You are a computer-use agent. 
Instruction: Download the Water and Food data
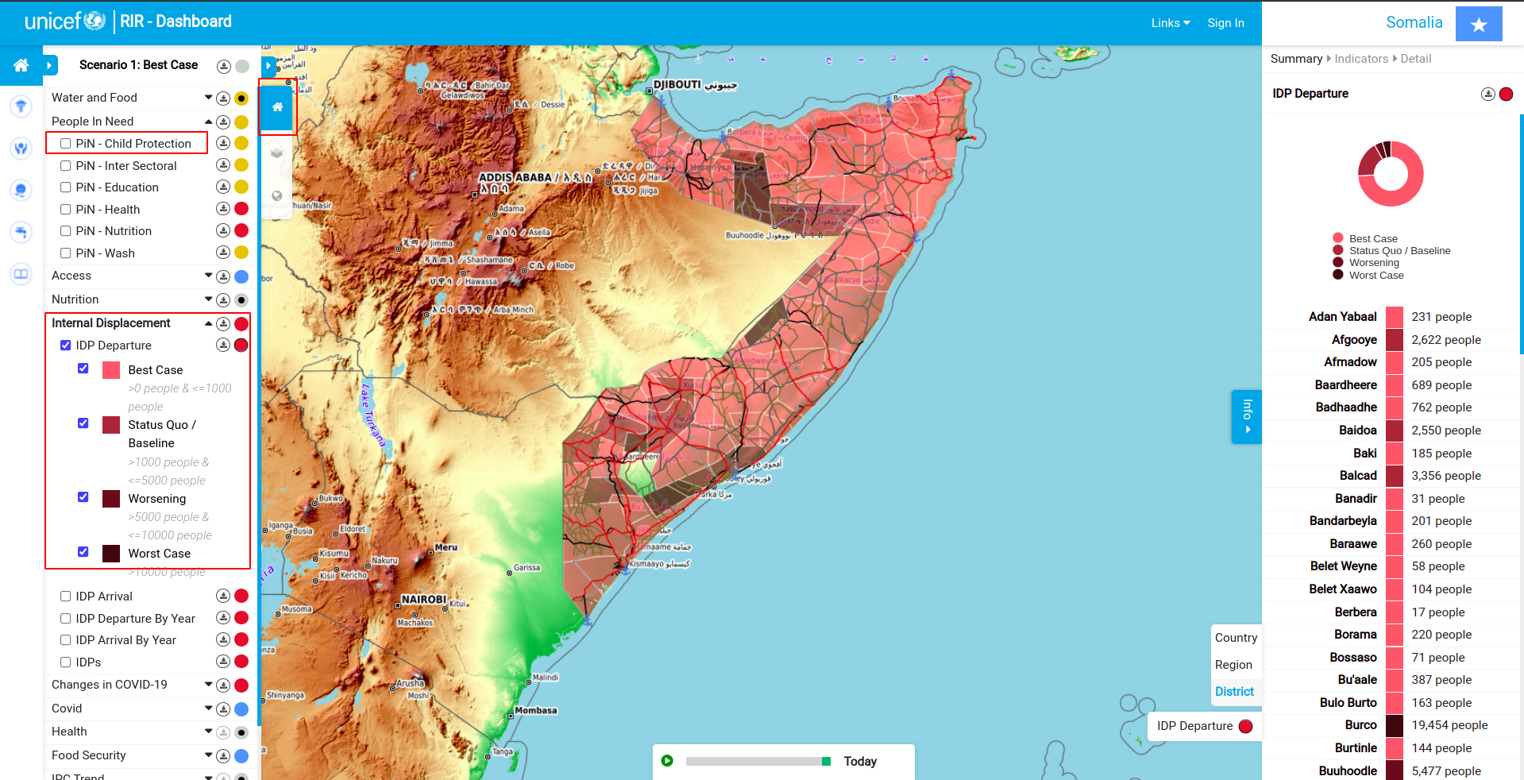click(224, 98)
